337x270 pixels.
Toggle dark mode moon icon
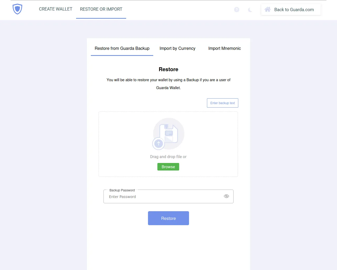(250, 10)
